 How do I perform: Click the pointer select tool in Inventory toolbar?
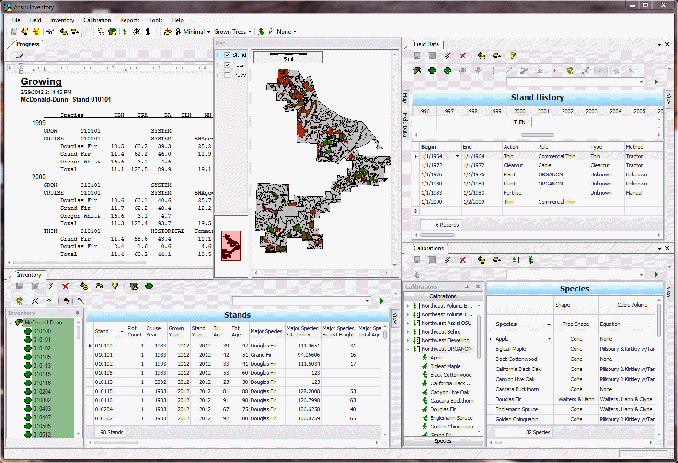81,301
